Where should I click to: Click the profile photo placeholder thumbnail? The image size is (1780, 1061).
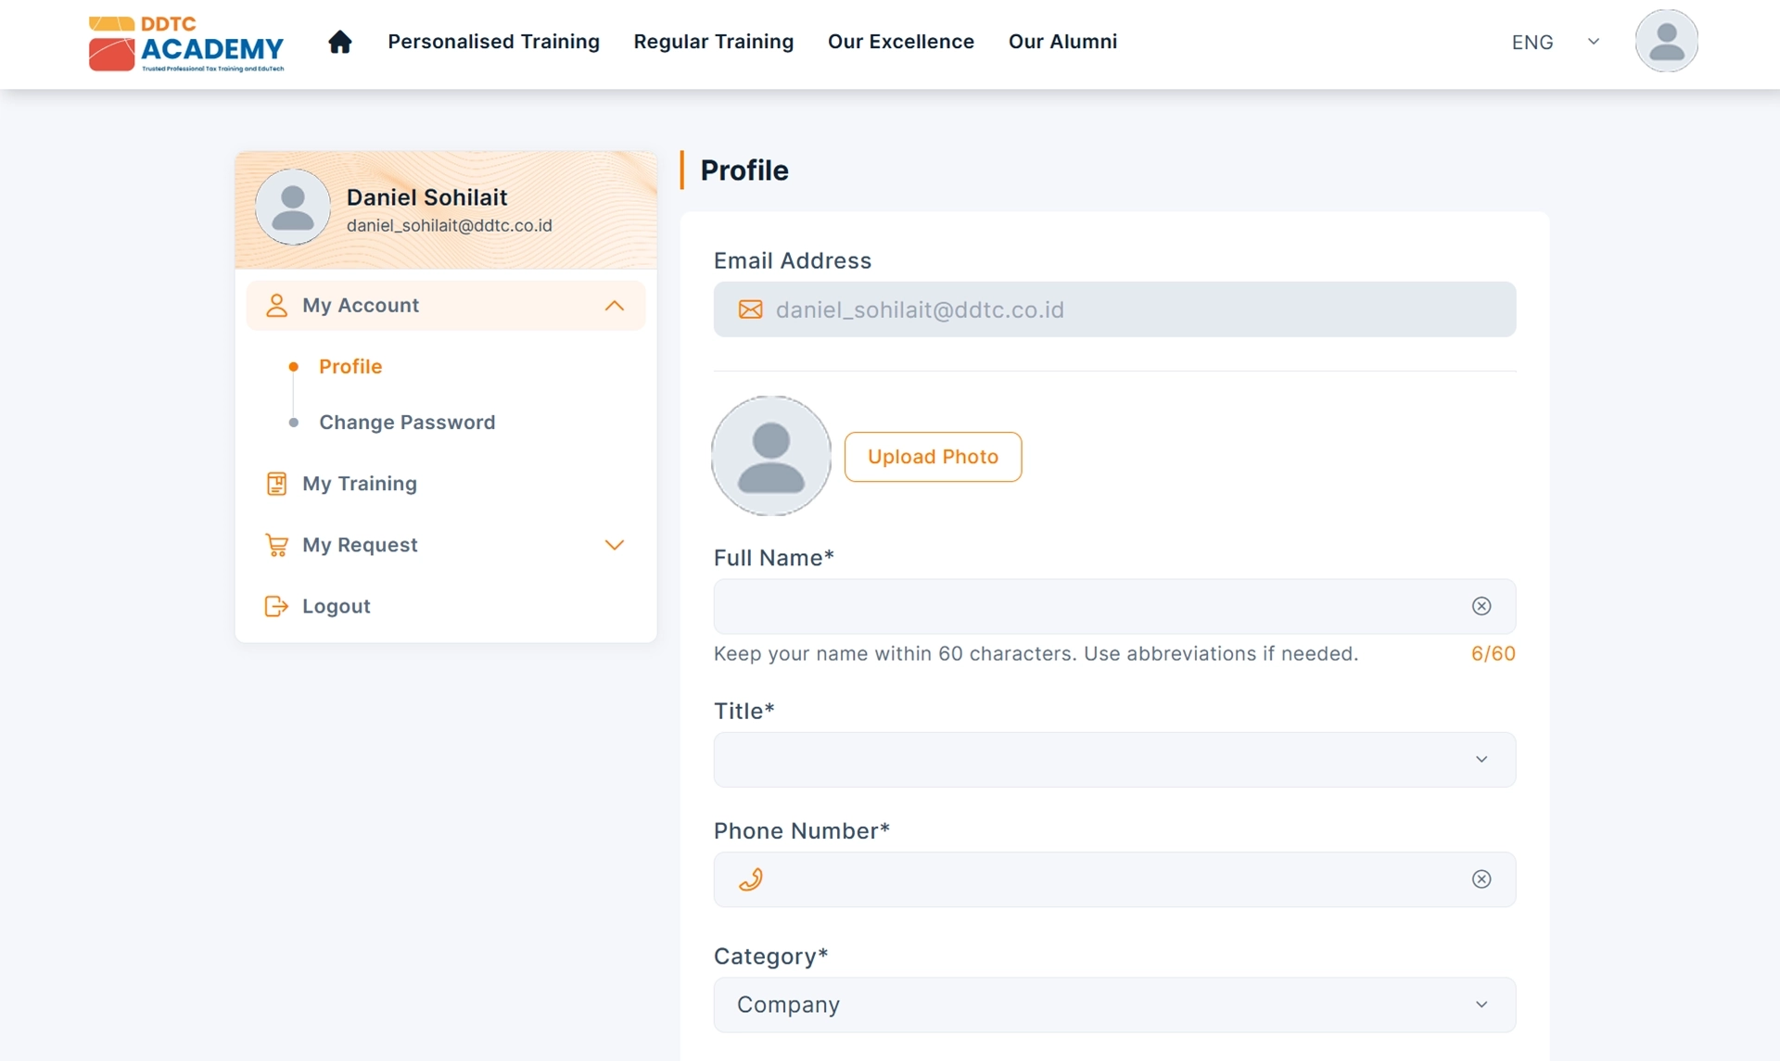coord(770,456)
